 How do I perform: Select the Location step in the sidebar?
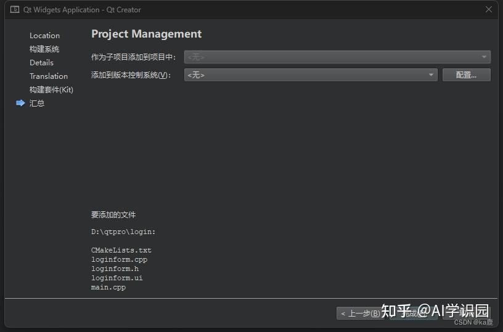[x=44, y=36]
